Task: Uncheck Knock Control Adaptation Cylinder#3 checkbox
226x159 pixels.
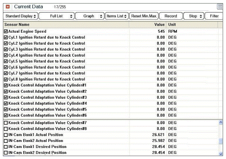Action: click(x=6, y=98)
